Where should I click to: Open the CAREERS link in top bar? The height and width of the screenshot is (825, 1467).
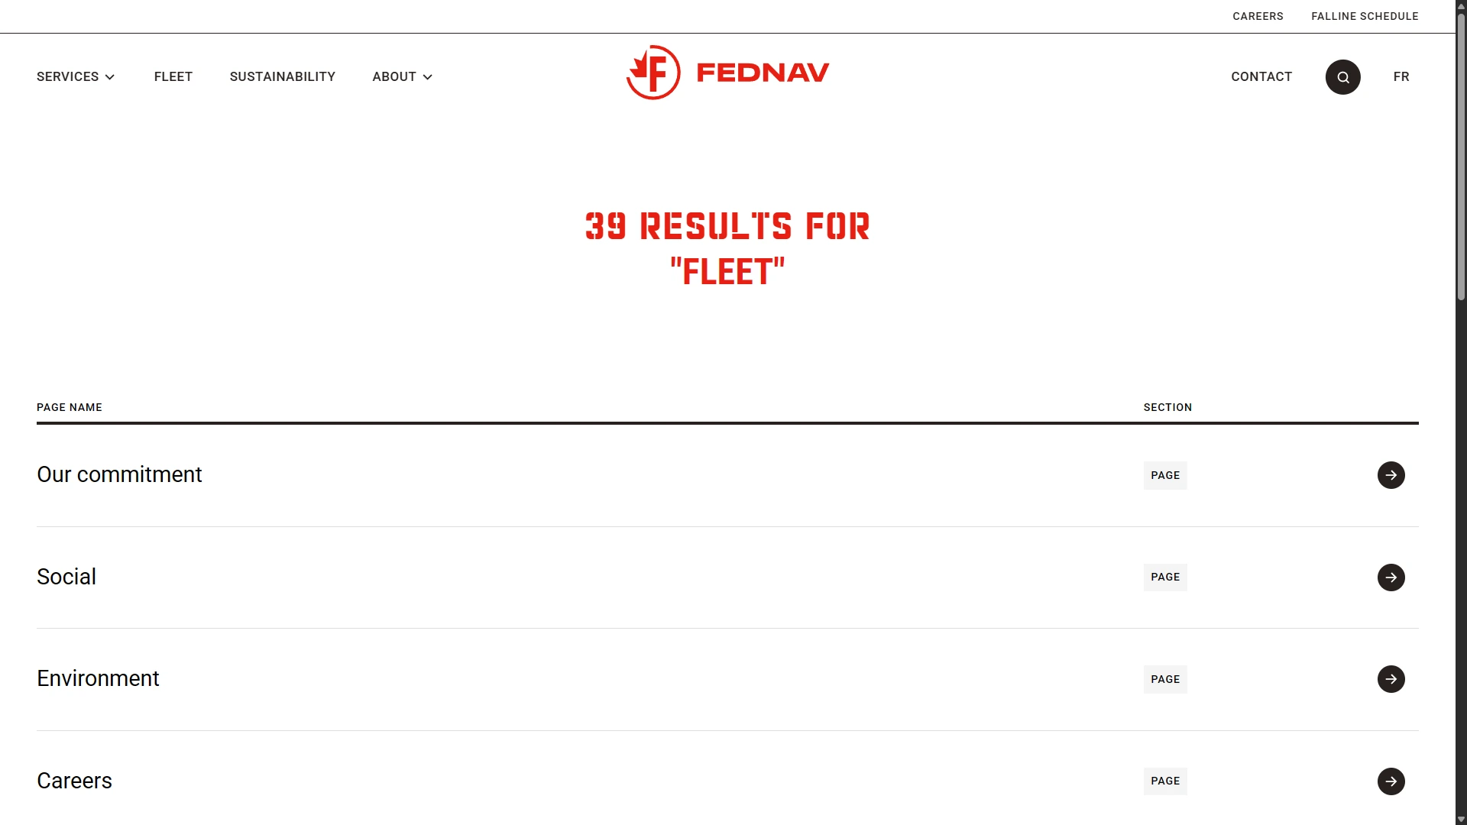coord(1258,16)
